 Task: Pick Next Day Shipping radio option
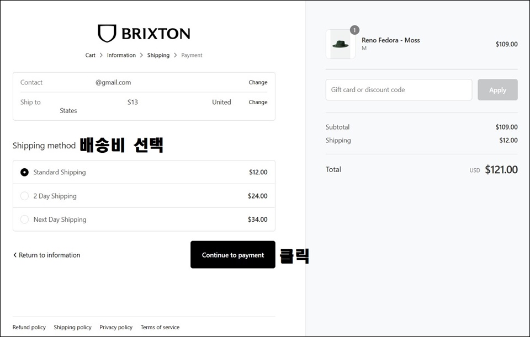24,220
